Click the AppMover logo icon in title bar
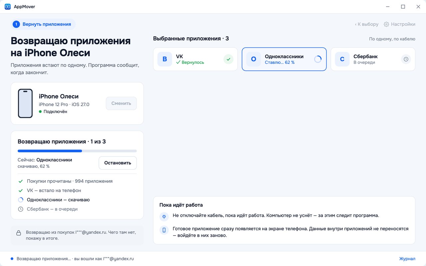The image size is (426, 266). (x=8, y=7)
